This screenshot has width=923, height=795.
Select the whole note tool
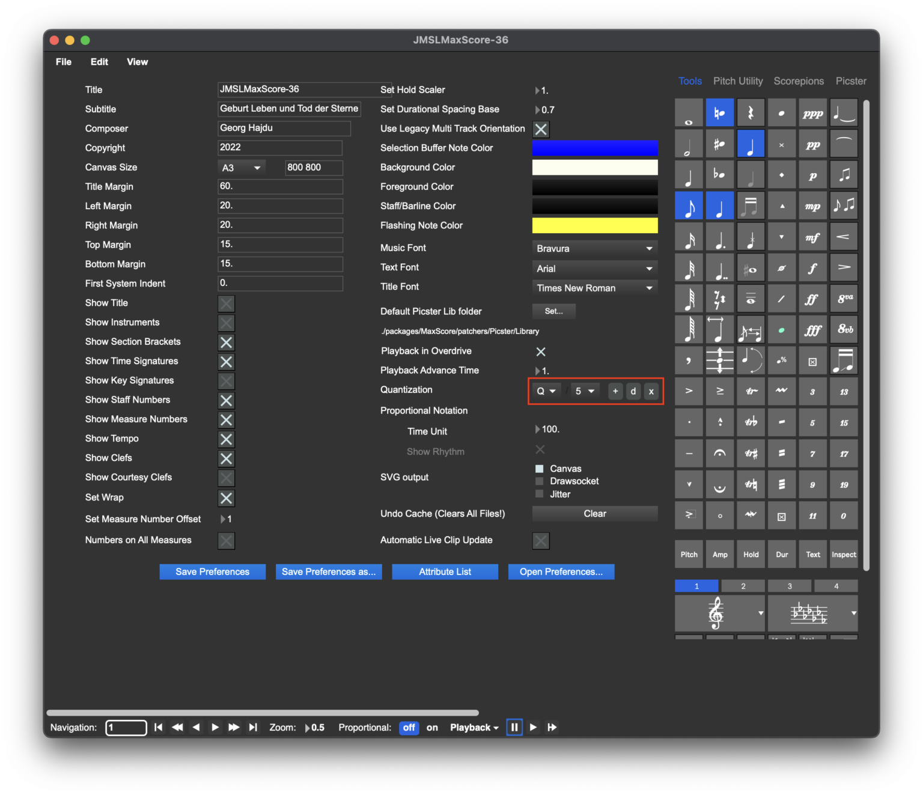(689, 112)
